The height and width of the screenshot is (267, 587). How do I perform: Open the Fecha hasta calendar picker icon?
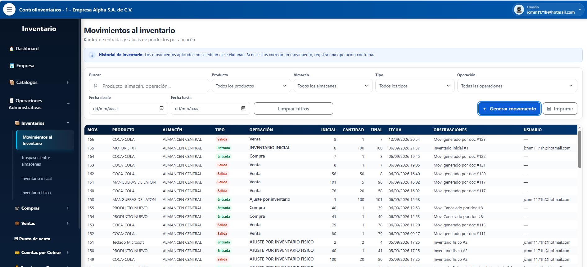(x=243, y=108)
